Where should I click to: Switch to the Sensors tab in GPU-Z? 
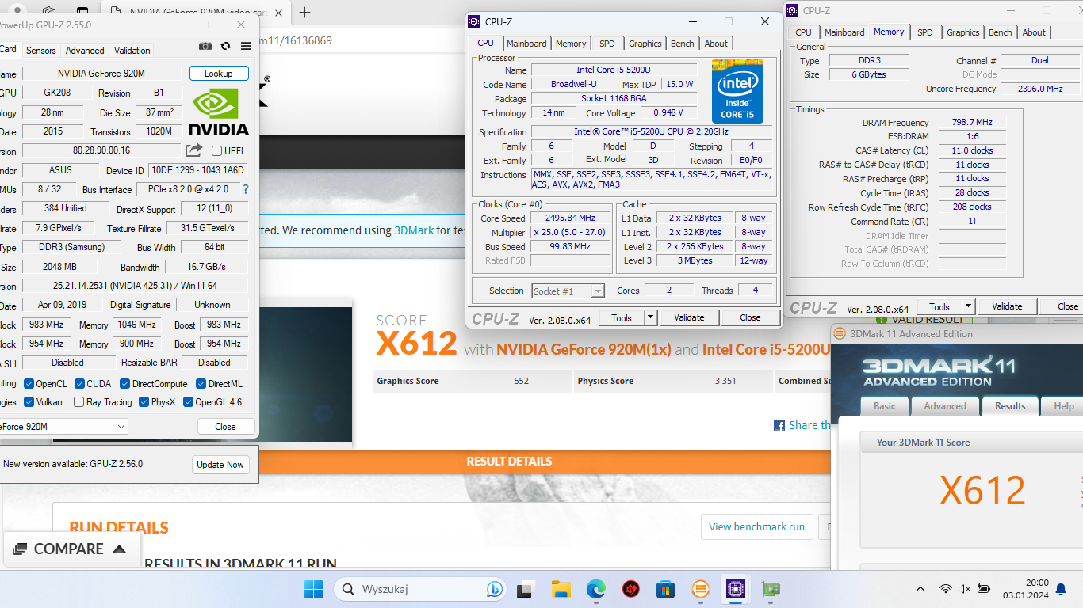coord(41,51)
